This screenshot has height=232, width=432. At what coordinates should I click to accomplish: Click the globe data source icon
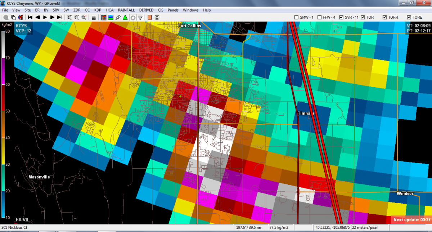pos(20,17)
